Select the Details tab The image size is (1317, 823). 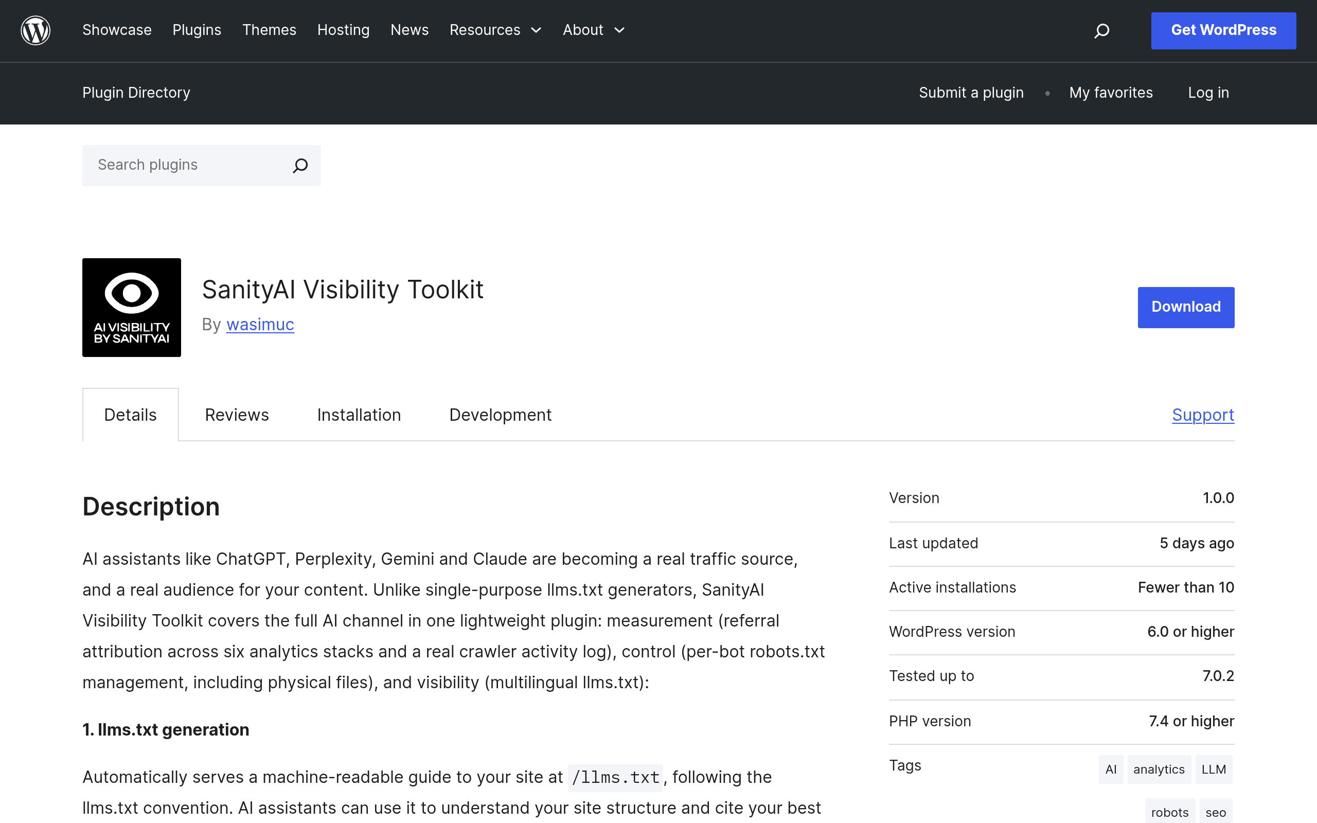coord(131,415)
